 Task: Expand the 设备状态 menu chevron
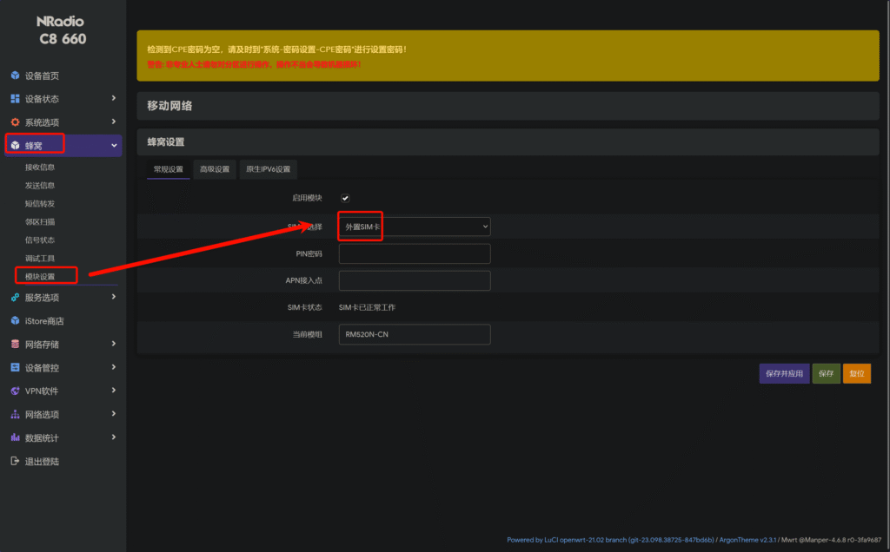114,99
